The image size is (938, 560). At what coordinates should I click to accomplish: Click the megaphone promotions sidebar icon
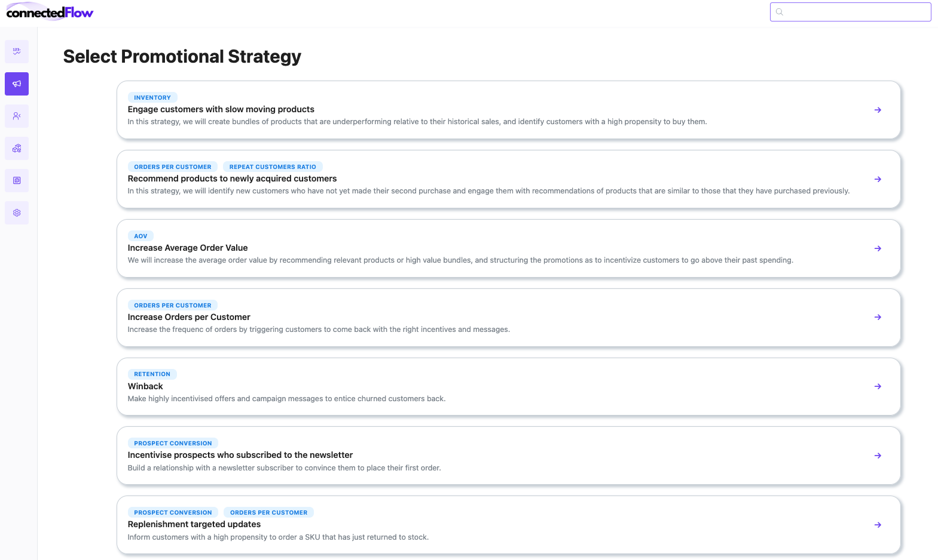coord(17,84)
